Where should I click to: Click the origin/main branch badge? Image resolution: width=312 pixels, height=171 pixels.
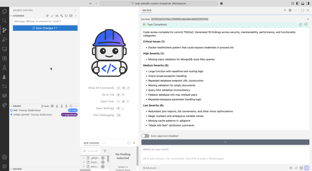coord(69,115)
